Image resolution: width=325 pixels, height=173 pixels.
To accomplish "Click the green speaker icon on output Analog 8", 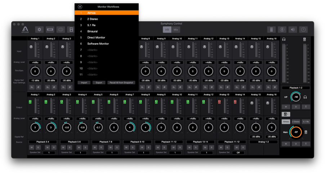I will click(141, 102).
